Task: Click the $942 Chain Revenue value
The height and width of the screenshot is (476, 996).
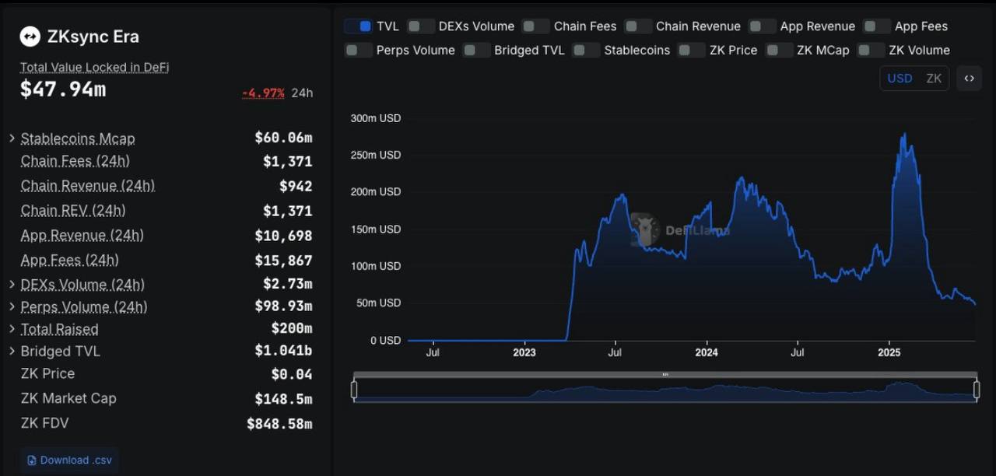Action: pyautogui.click(x=296, y=186)
